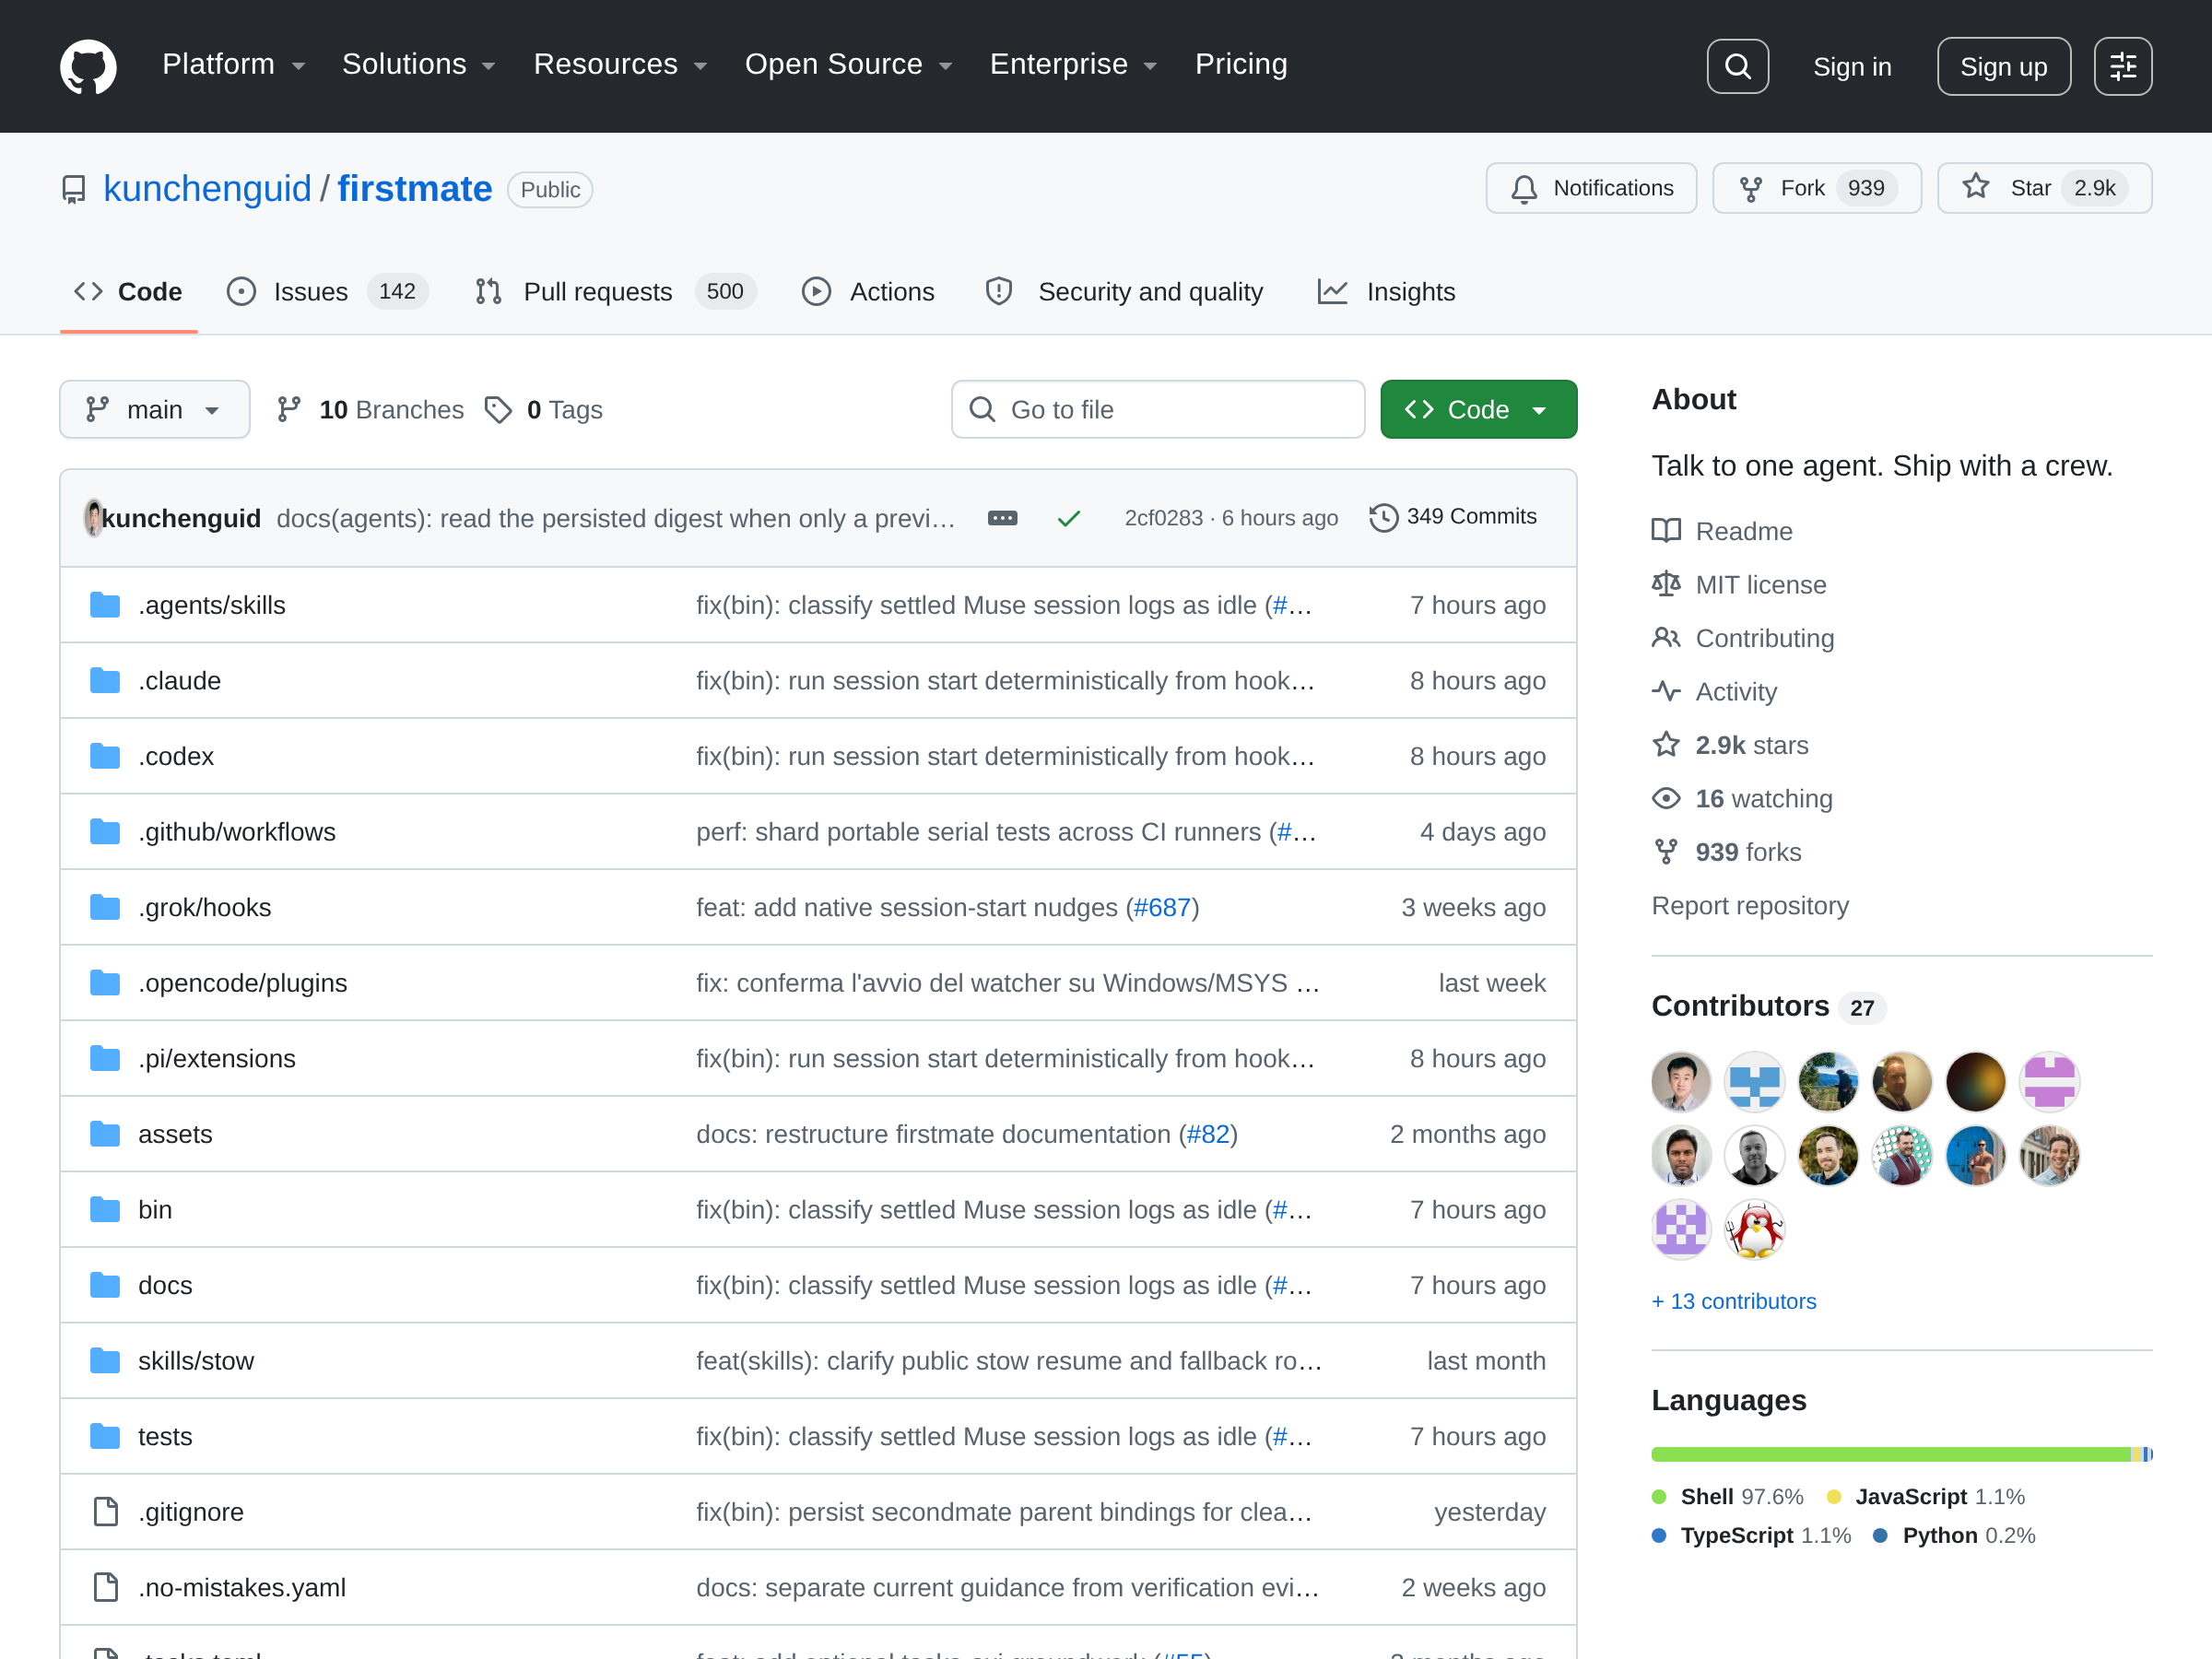Show the + 13 contributors link
This screenshot has height=1659, width=2212.
(x=1733, y=1301)
